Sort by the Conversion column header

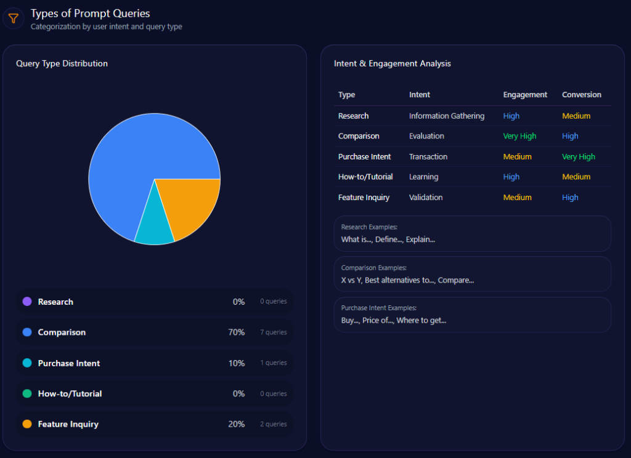[x=581, y=95]
